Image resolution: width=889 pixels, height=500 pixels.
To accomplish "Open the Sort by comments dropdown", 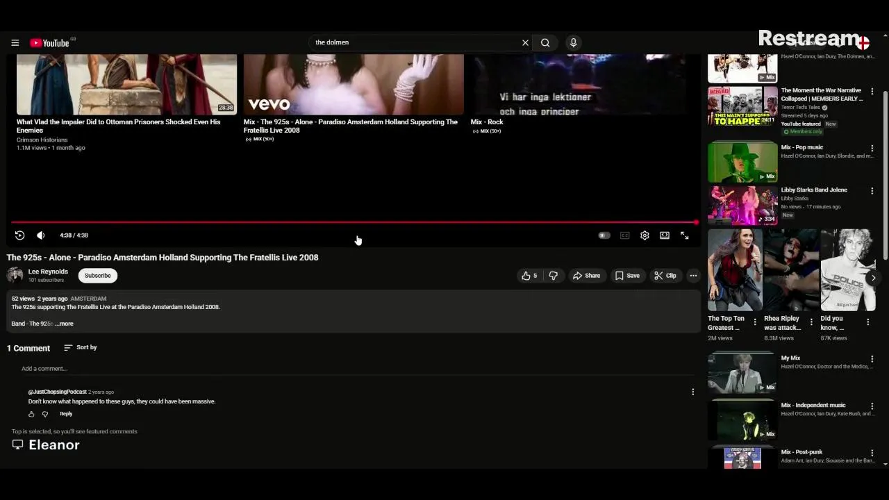I will (80, 347).
